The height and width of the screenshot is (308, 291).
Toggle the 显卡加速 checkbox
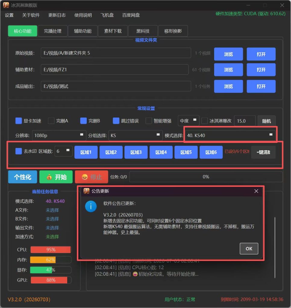click(19, 121)
